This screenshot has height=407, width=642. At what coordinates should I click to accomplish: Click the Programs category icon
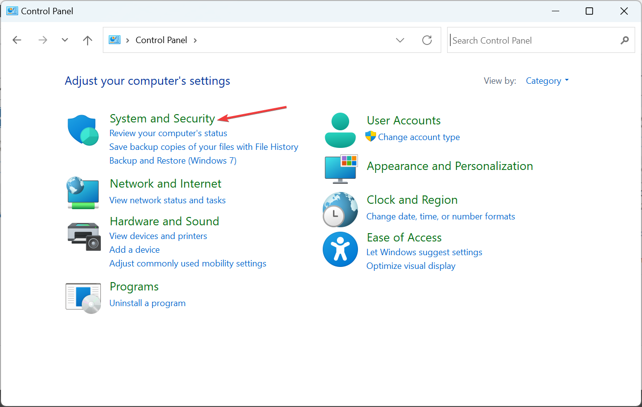click(83, 297)
